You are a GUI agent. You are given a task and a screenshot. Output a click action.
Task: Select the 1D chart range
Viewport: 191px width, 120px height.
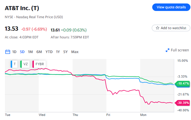14,52
